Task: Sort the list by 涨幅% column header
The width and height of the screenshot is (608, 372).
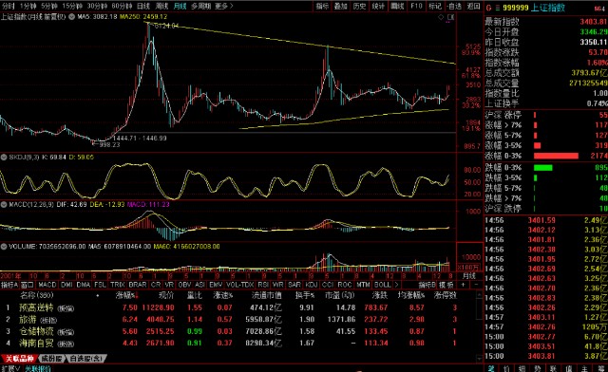Action: tap(126, 295)
